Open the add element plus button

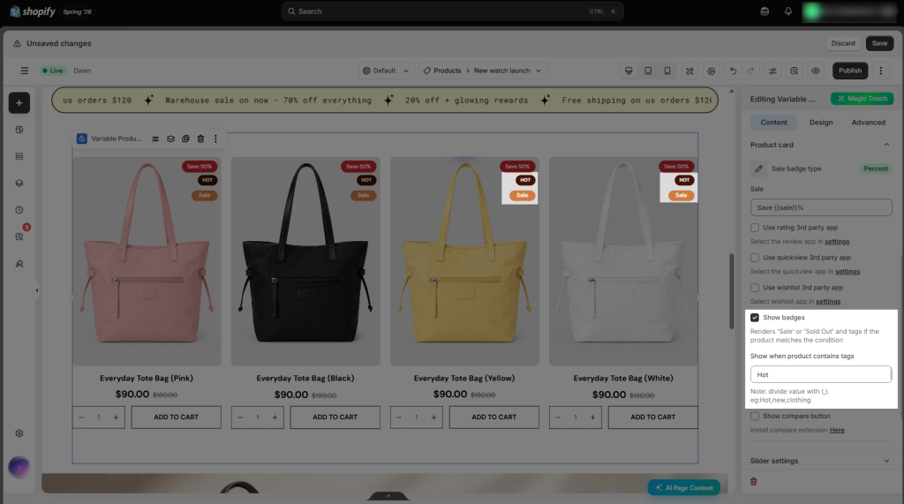pyautogui.click(x=19, y=102)
